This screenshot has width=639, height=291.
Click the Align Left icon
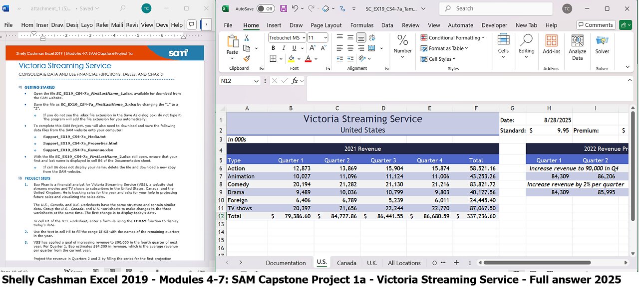(339, 48)
